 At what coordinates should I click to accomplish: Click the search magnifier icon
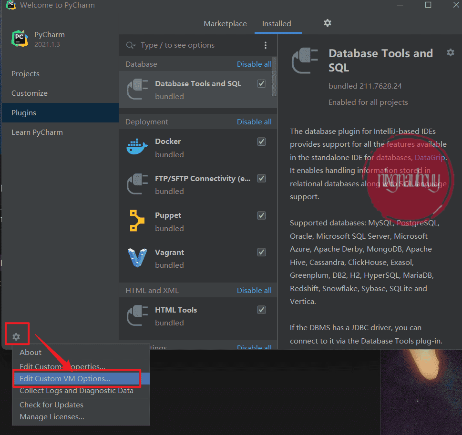point(131,45)
